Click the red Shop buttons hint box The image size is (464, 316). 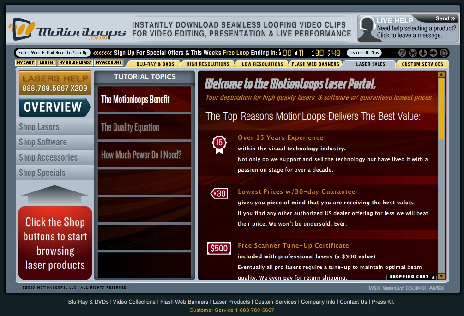click(x=55, y=243)
